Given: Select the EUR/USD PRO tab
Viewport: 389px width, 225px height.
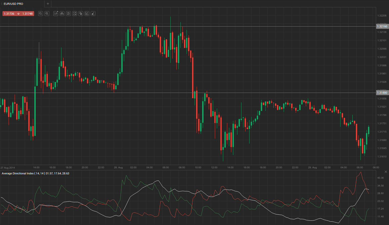Looking at the screenshot, I should (14, 4).
